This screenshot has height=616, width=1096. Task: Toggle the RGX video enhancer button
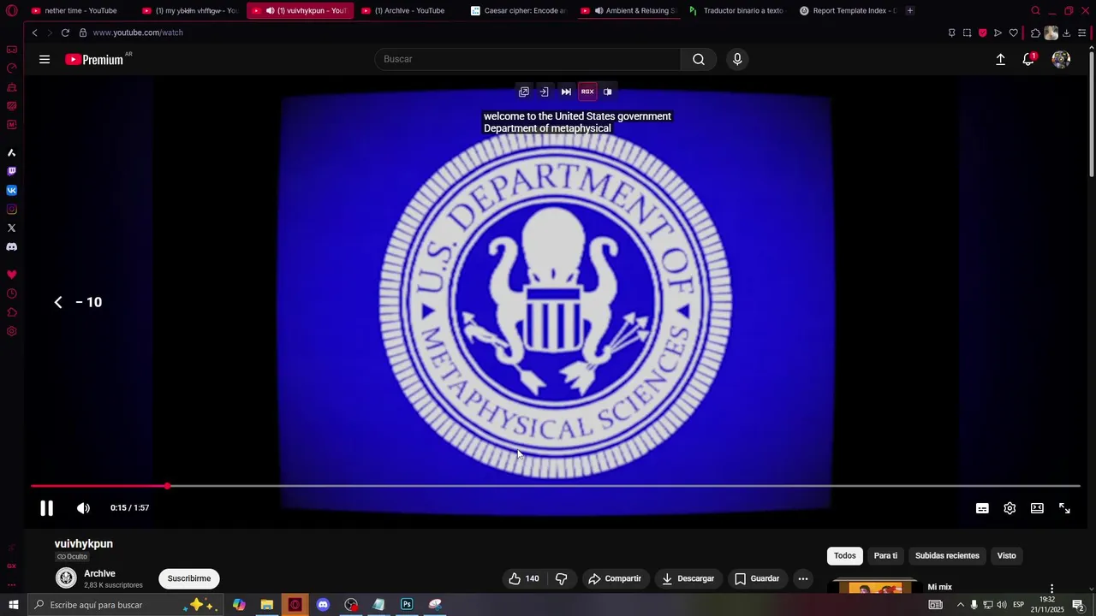[587, 92]
